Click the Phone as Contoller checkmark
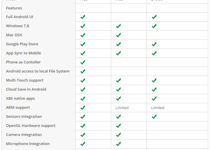 (83, 62)
